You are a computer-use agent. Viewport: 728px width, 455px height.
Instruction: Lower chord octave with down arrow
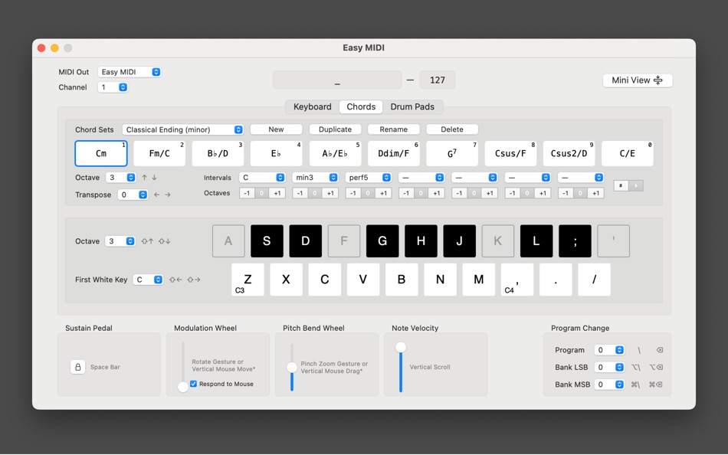(154, 178)
